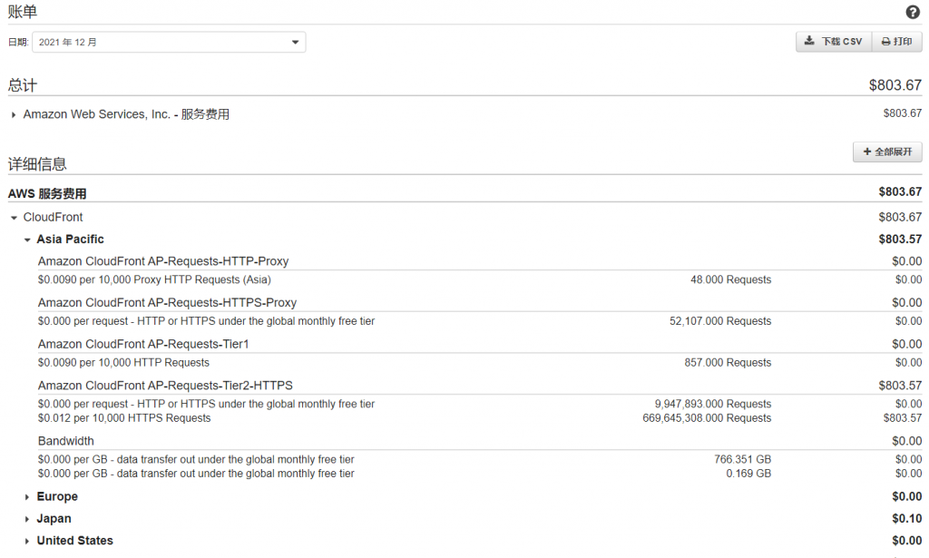This screenshot has width=929, height=558.
Task: Select the total amount $803.67 next to 总计
Action: pos(895,85)
